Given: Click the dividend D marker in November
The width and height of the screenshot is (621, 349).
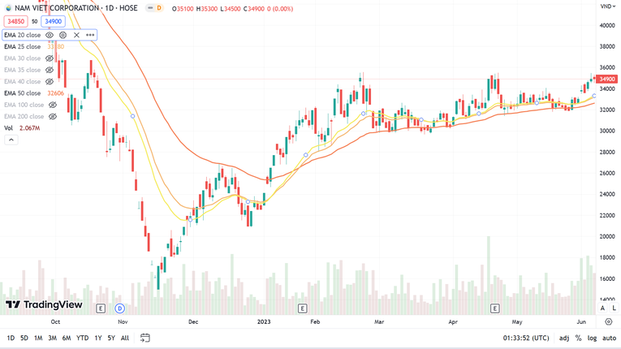Looking at the screenshot, I should tap(119, 308).
